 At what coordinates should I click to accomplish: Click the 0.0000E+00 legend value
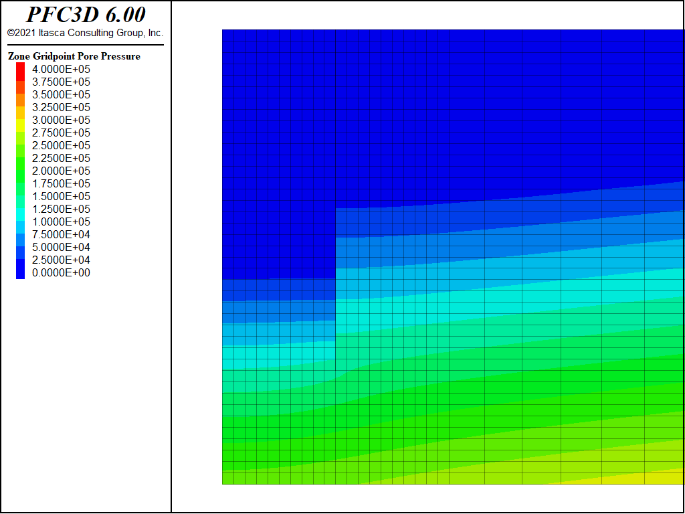[61, 273]
